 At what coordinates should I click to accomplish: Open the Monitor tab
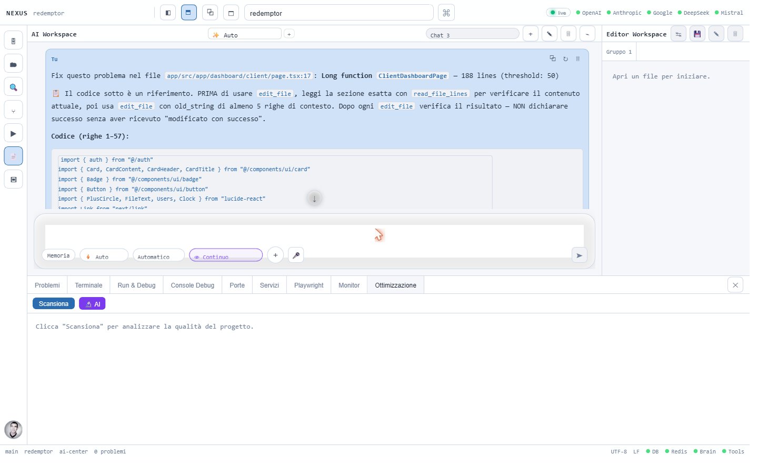349,285
